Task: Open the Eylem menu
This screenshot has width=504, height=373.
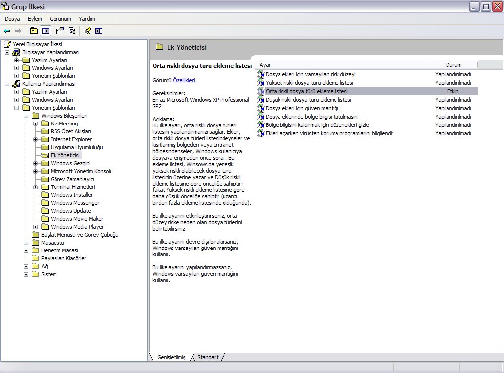Action: (x=35, y=19)
